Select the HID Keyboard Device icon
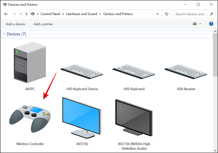 [x=82, y=72]
